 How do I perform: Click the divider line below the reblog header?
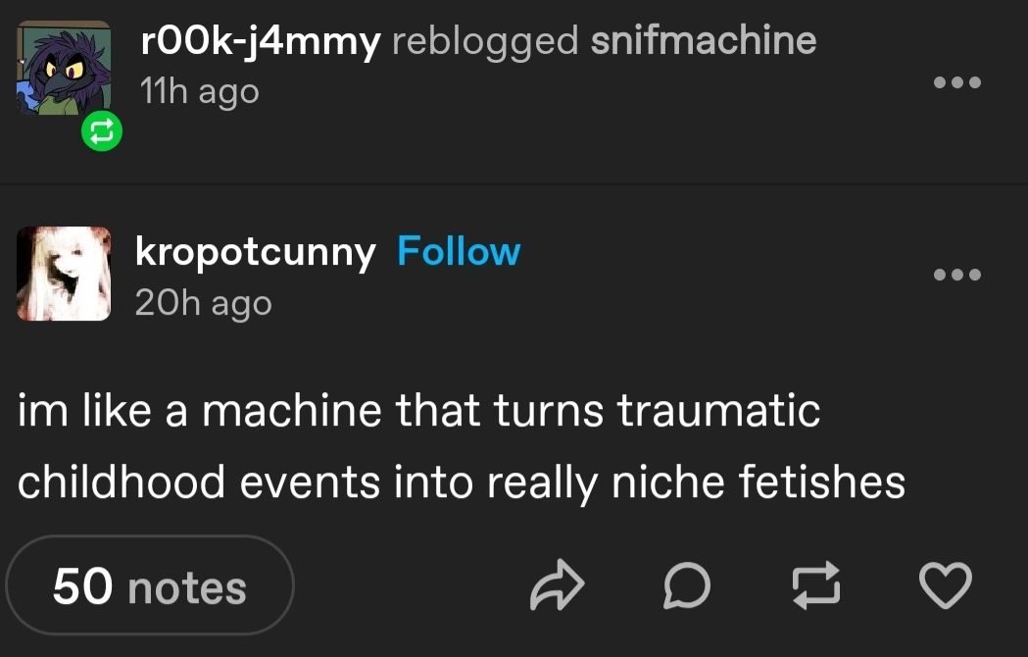coord(514,183)
